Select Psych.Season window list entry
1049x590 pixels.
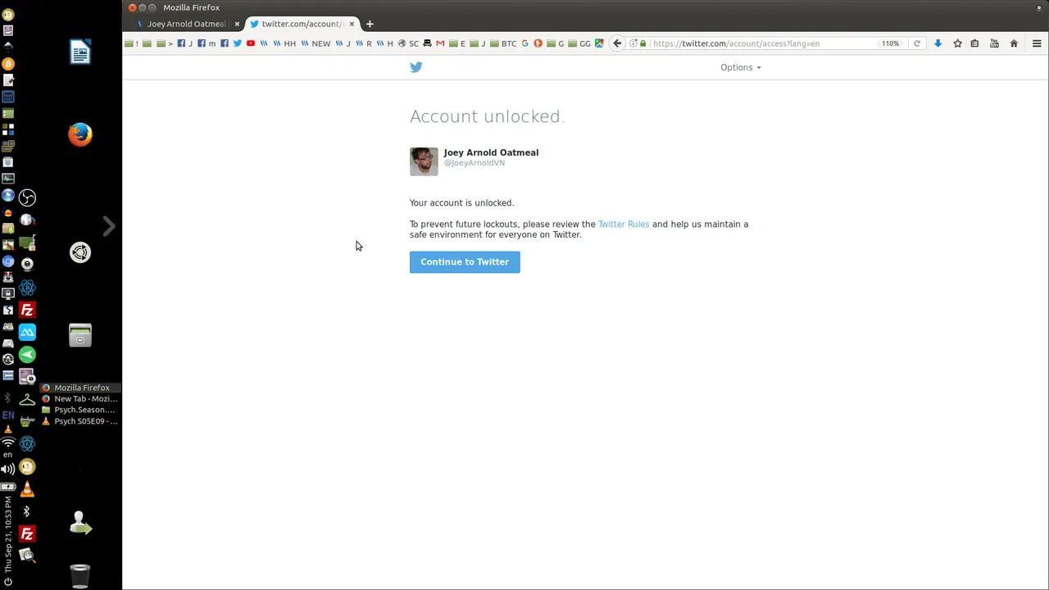[x=80, y=410]
